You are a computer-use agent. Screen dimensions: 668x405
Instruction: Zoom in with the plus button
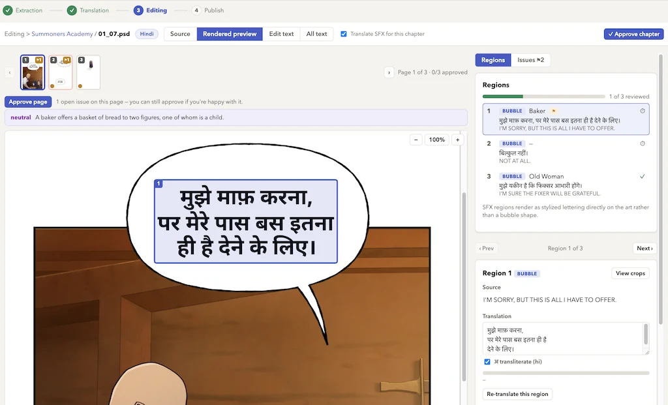pos(457,140)
